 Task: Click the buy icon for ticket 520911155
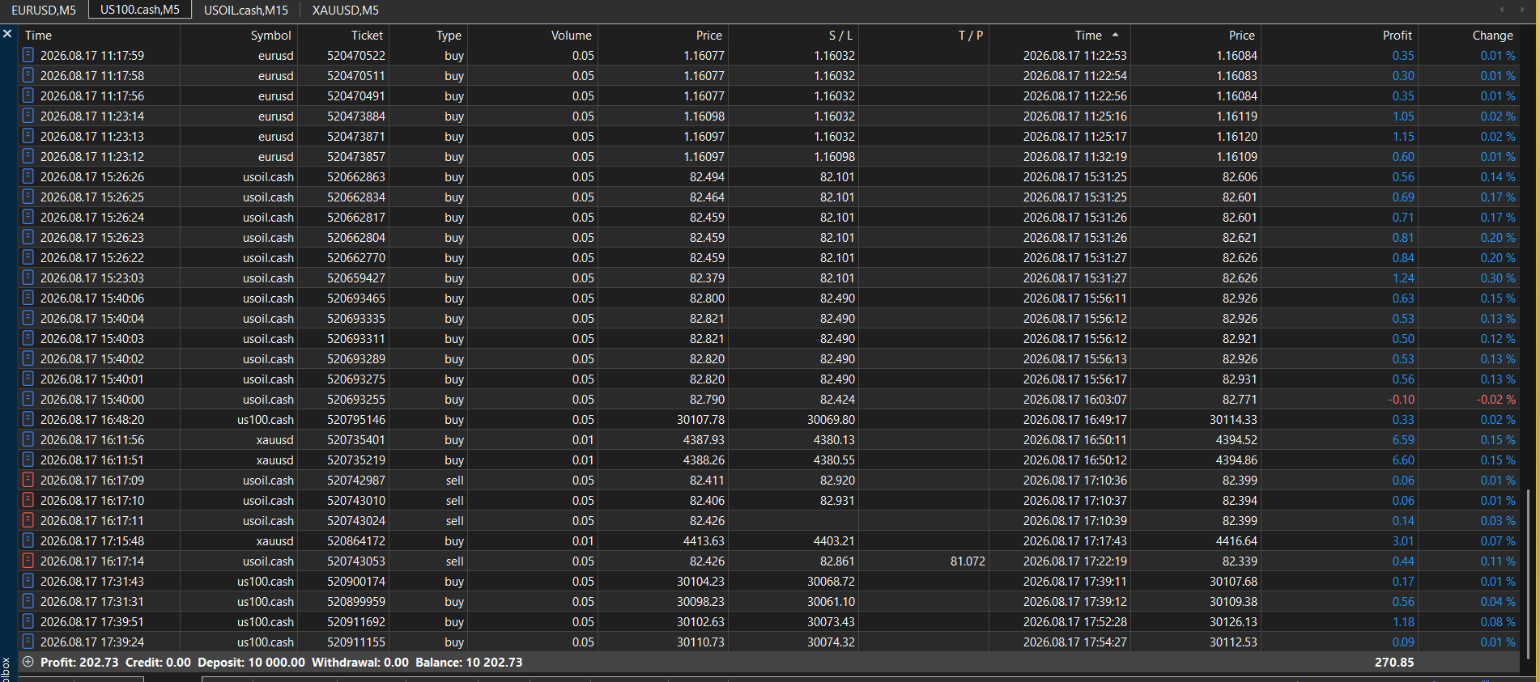point(28,642)
